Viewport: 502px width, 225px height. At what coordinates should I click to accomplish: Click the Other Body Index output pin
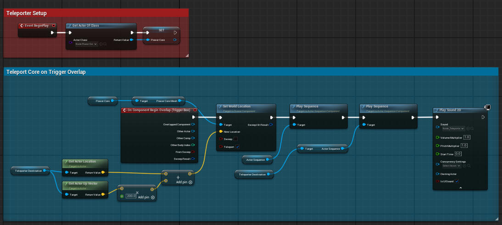(193, 145)
